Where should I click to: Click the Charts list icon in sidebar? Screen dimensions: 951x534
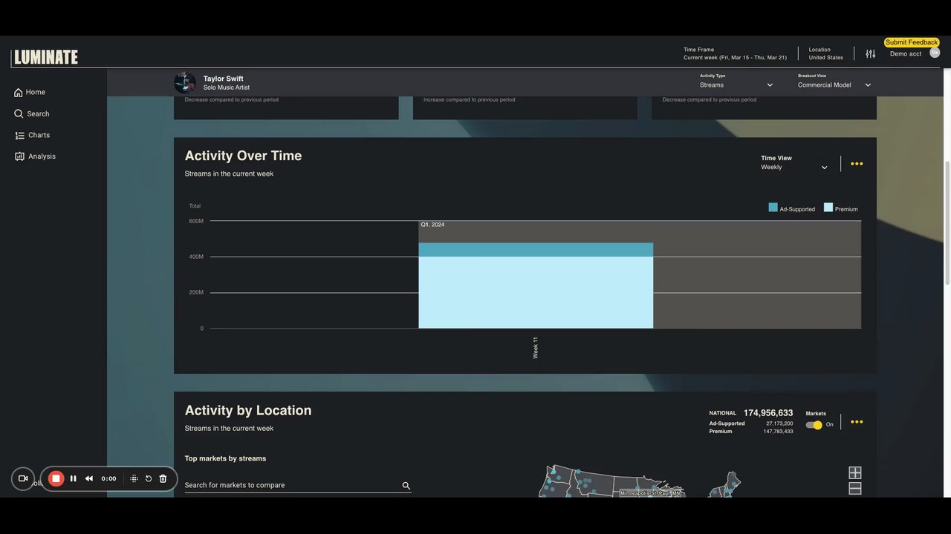click(x=19, y=135)
